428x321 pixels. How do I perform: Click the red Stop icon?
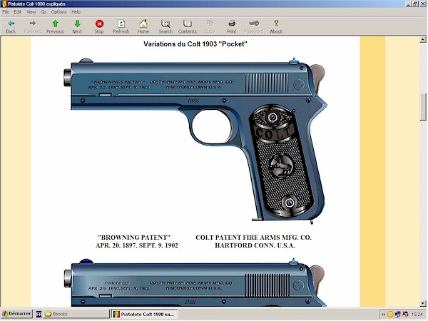[x=99, y=24]
